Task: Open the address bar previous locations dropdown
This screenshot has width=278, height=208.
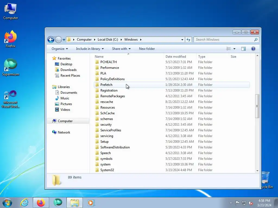Action: (182, 40)
